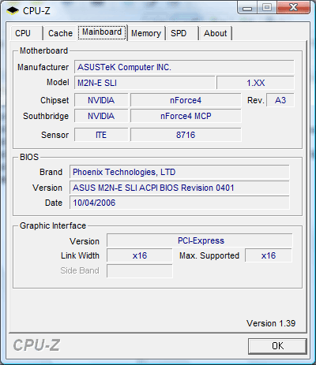Click the Phoenix Technologies, LTD brand field
This screenshot has height=365, width=316.
click(x=179, y=172)
